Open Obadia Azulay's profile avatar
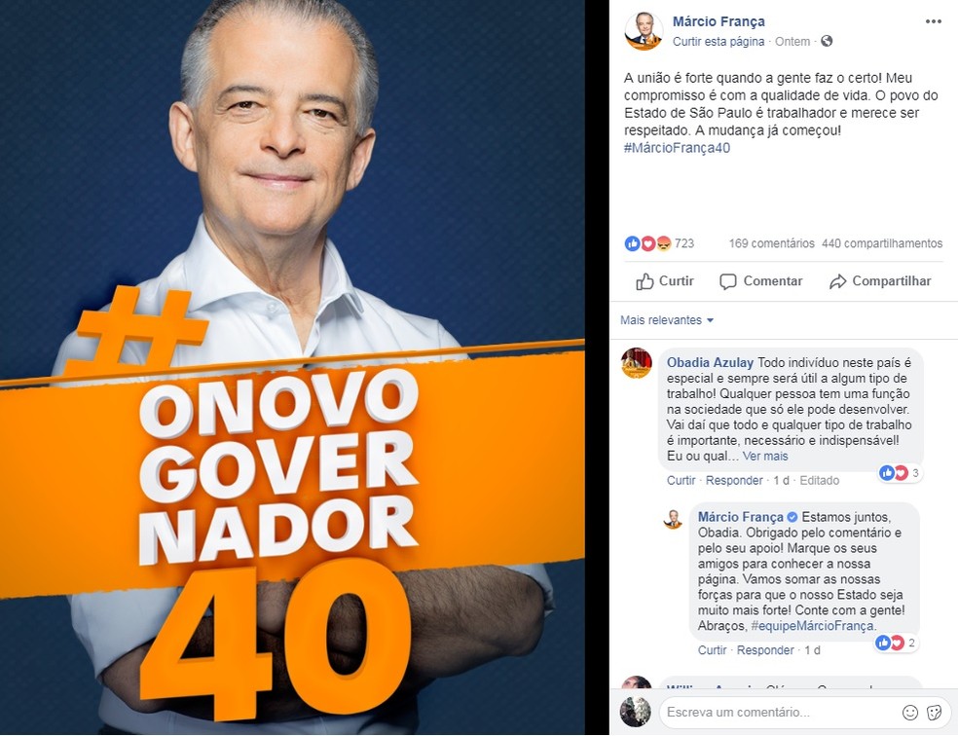This screenshot has height=736, width=958. (637, 363)
